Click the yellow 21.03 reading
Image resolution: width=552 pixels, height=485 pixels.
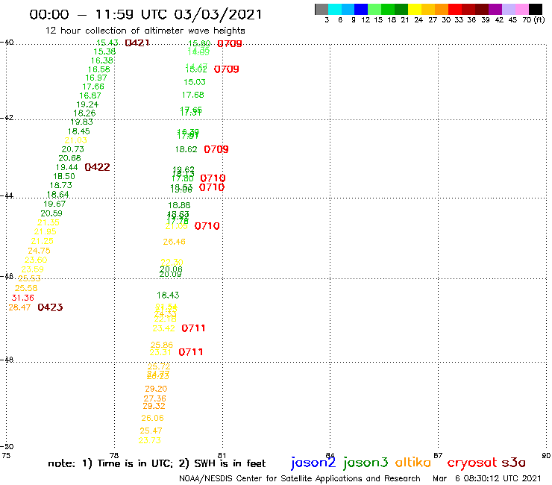[75, 140]
